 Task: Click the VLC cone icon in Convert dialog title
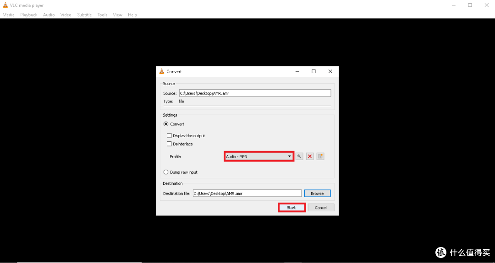coord(162,71)
